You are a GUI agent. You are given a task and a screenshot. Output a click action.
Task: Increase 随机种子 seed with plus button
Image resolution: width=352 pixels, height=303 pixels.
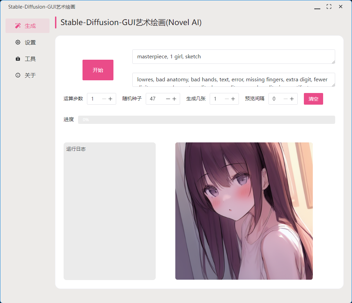point(174,99)
